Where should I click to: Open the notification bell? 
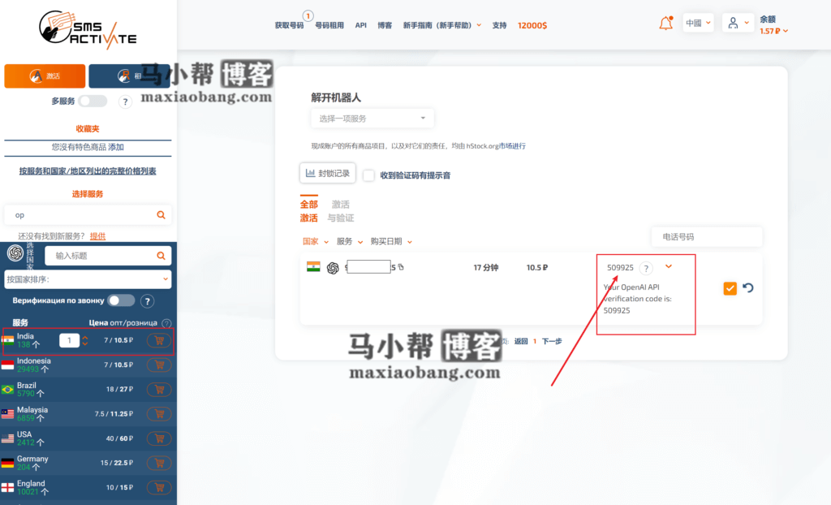[x=665, y=24]
